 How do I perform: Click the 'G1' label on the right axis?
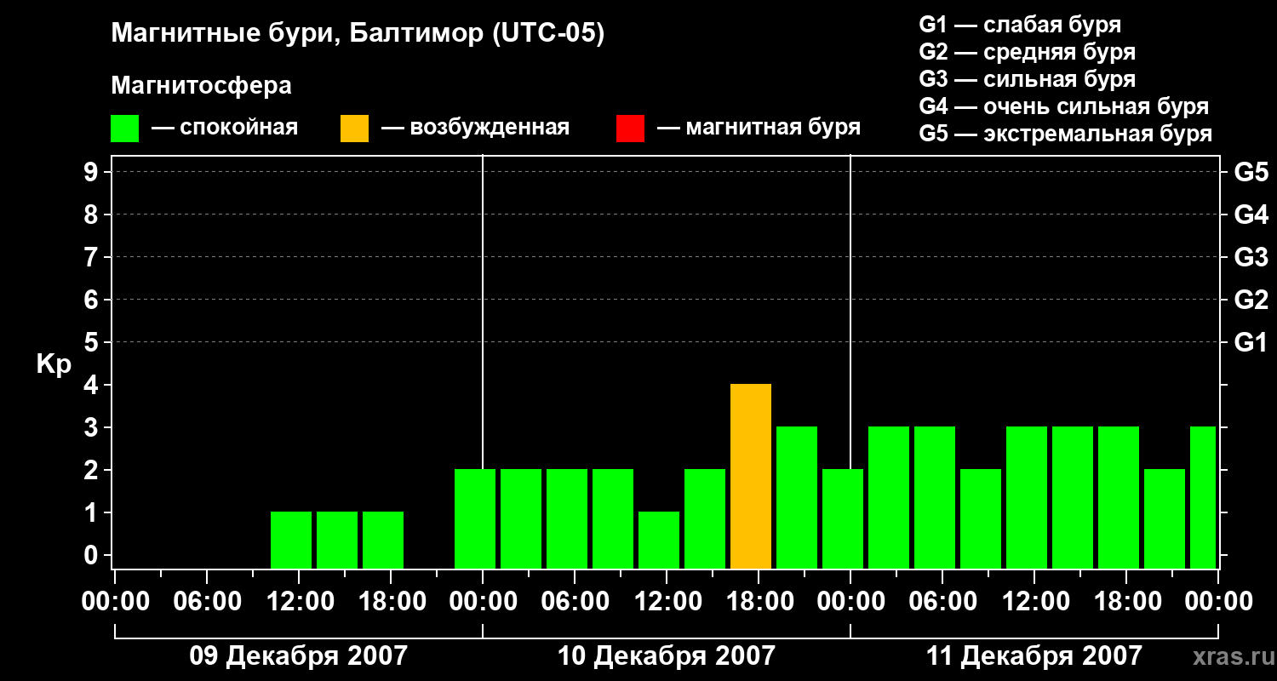[1251, 342]
